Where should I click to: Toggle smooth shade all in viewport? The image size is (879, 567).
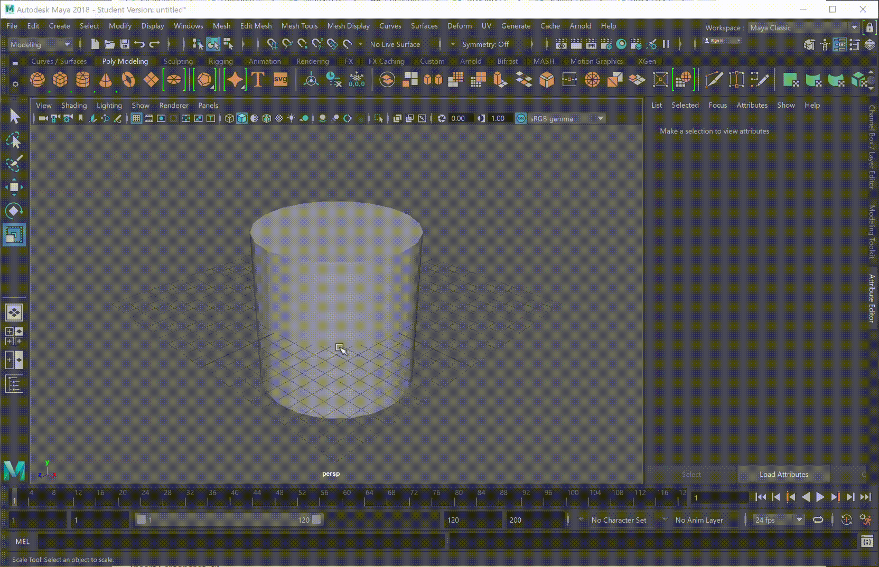click(x=242, y=119)
